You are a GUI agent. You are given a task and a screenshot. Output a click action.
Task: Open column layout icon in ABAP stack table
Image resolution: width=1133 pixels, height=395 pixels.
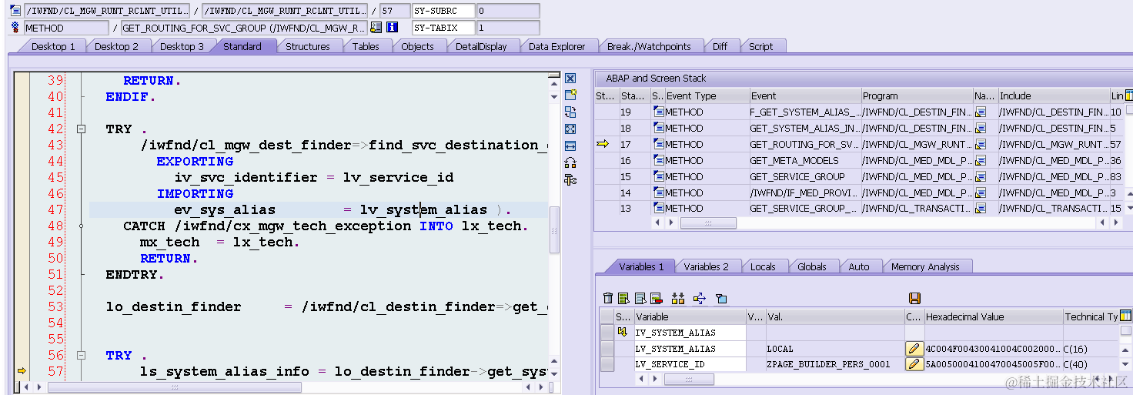[1128, 95]
